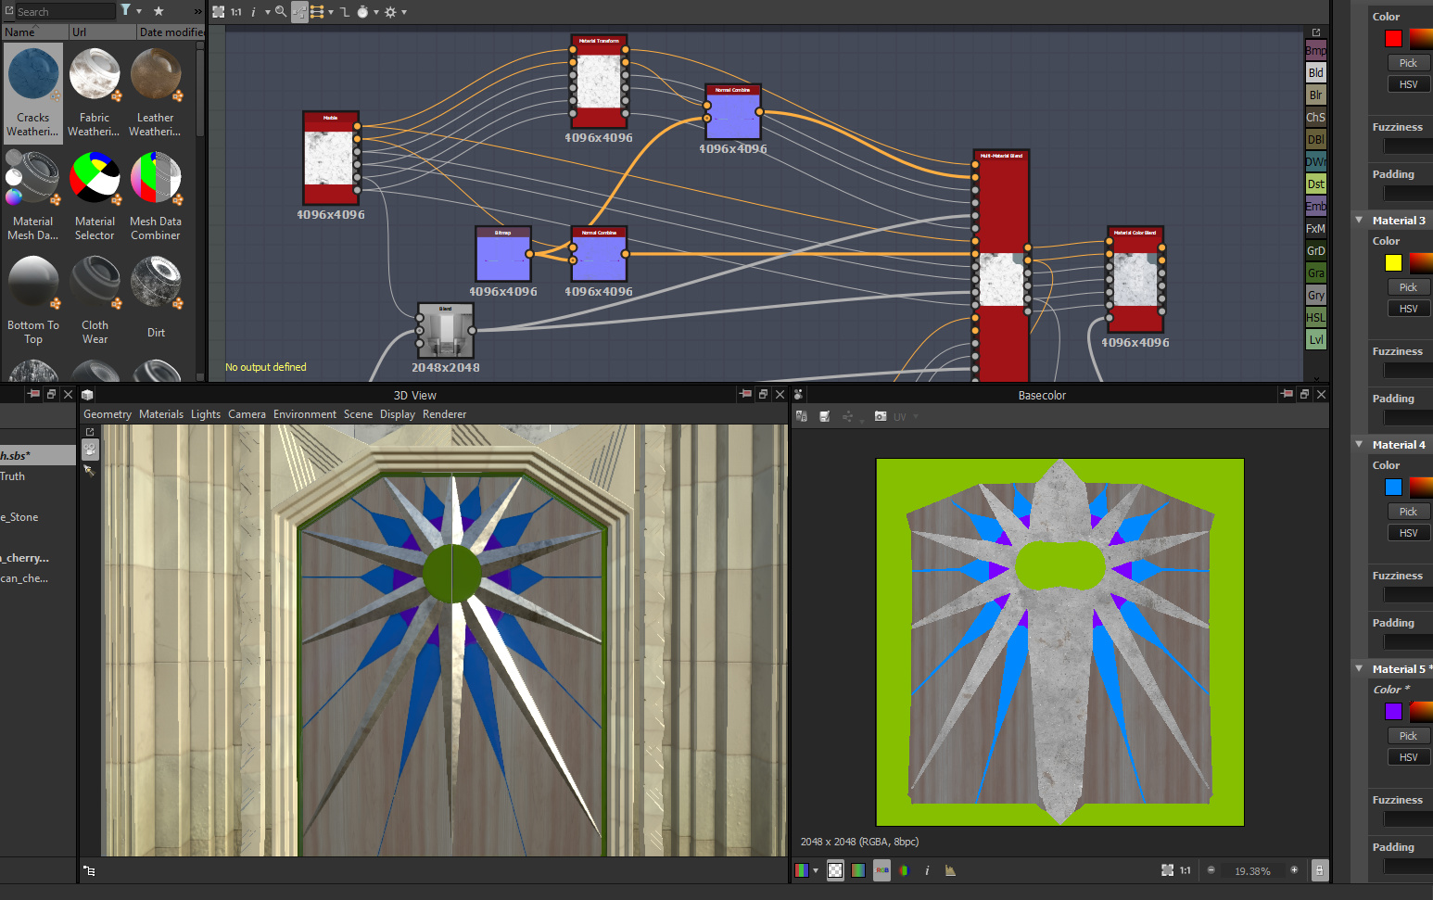
Task: Save the 2D view image as bitmap
Action: (x=824, y=417)
